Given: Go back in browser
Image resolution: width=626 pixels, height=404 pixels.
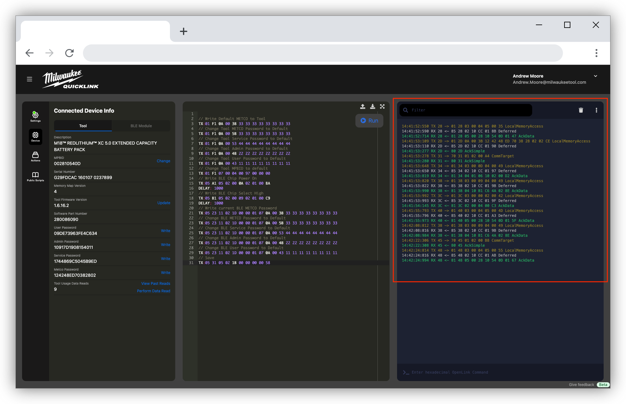Looking at the screenshot, I should point(30,53).
